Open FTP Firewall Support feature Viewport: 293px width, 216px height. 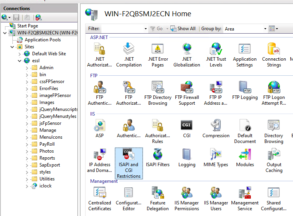coord(187,93)
